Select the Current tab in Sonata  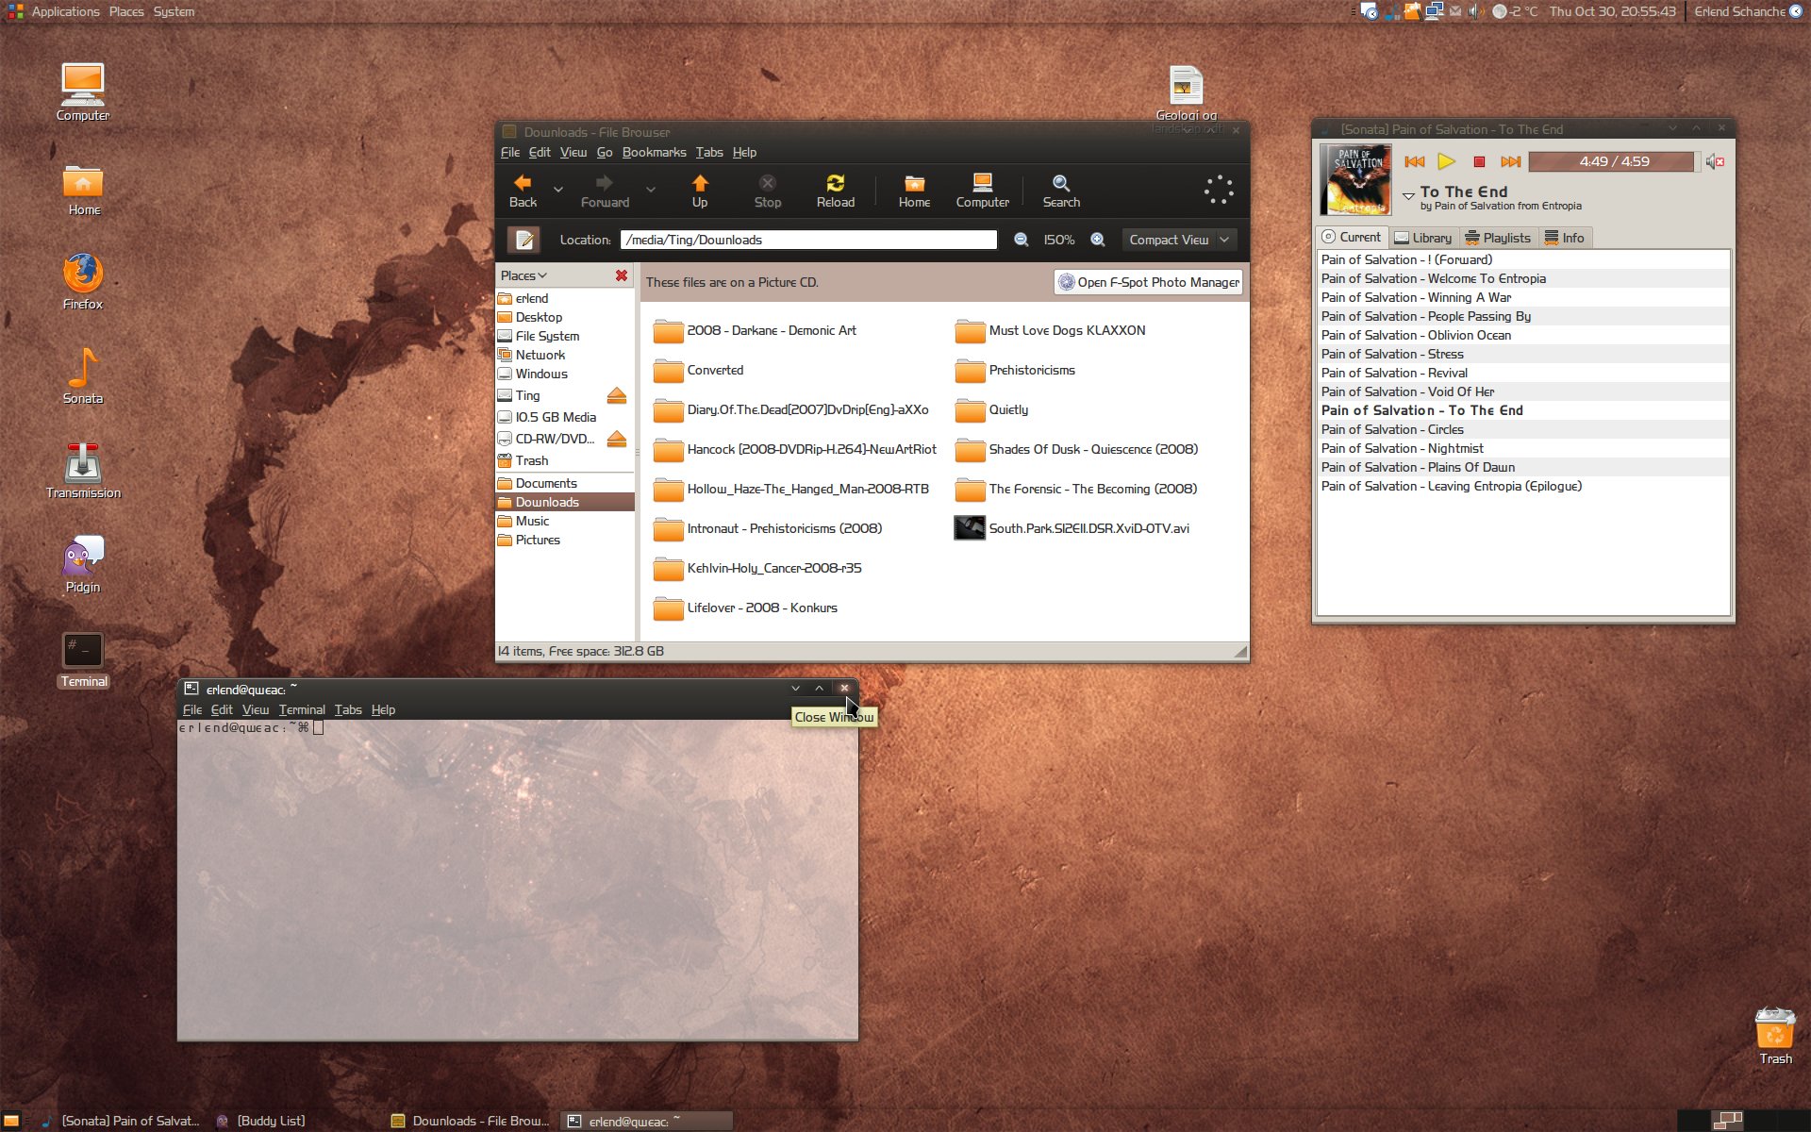1352,237
